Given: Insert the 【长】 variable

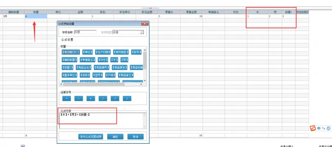Looking at the screenshot, I should pos(114,60).
